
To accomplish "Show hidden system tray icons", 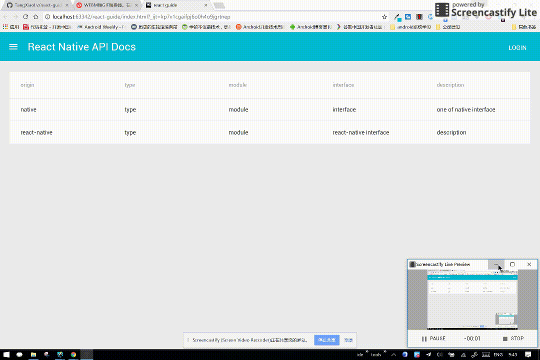I will coord(393,354).
